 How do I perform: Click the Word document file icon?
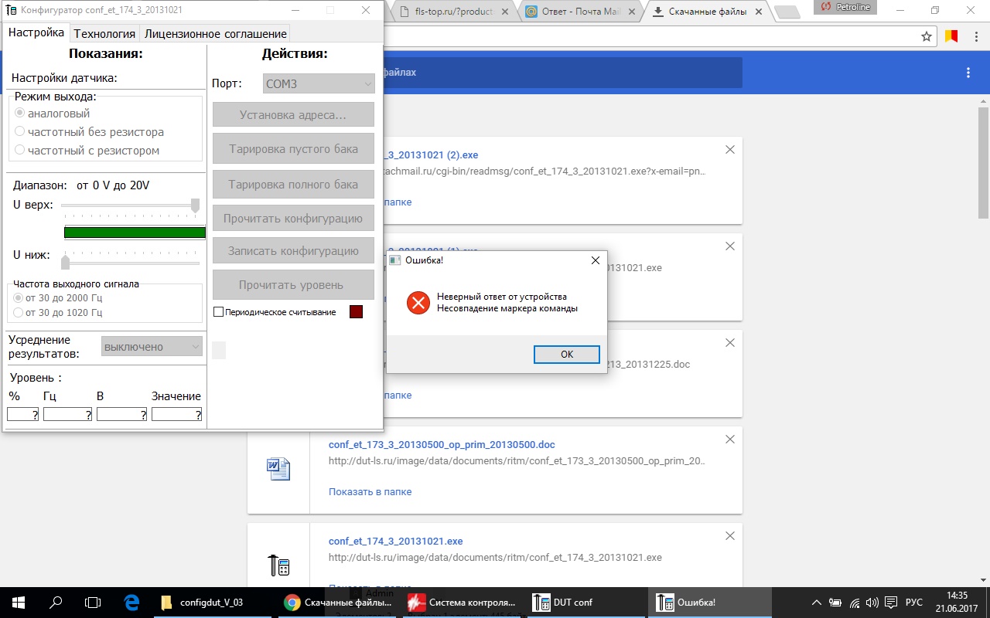(x=278, y=469)
